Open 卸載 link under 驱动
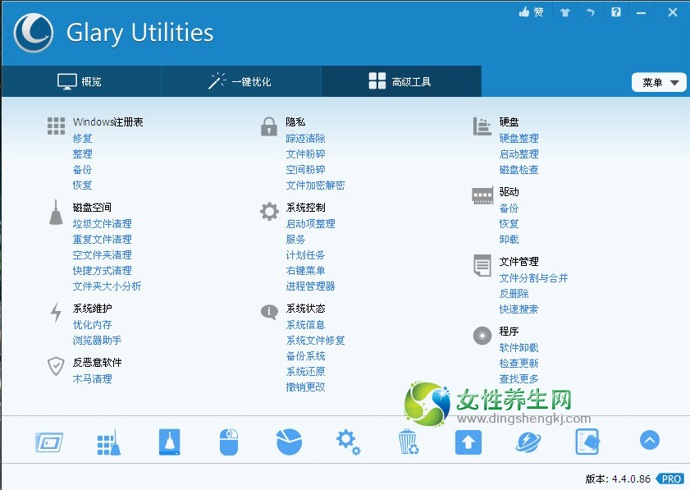Image resolution: width=690 pixels, height=490 pixels. click(x=509, y=240)
